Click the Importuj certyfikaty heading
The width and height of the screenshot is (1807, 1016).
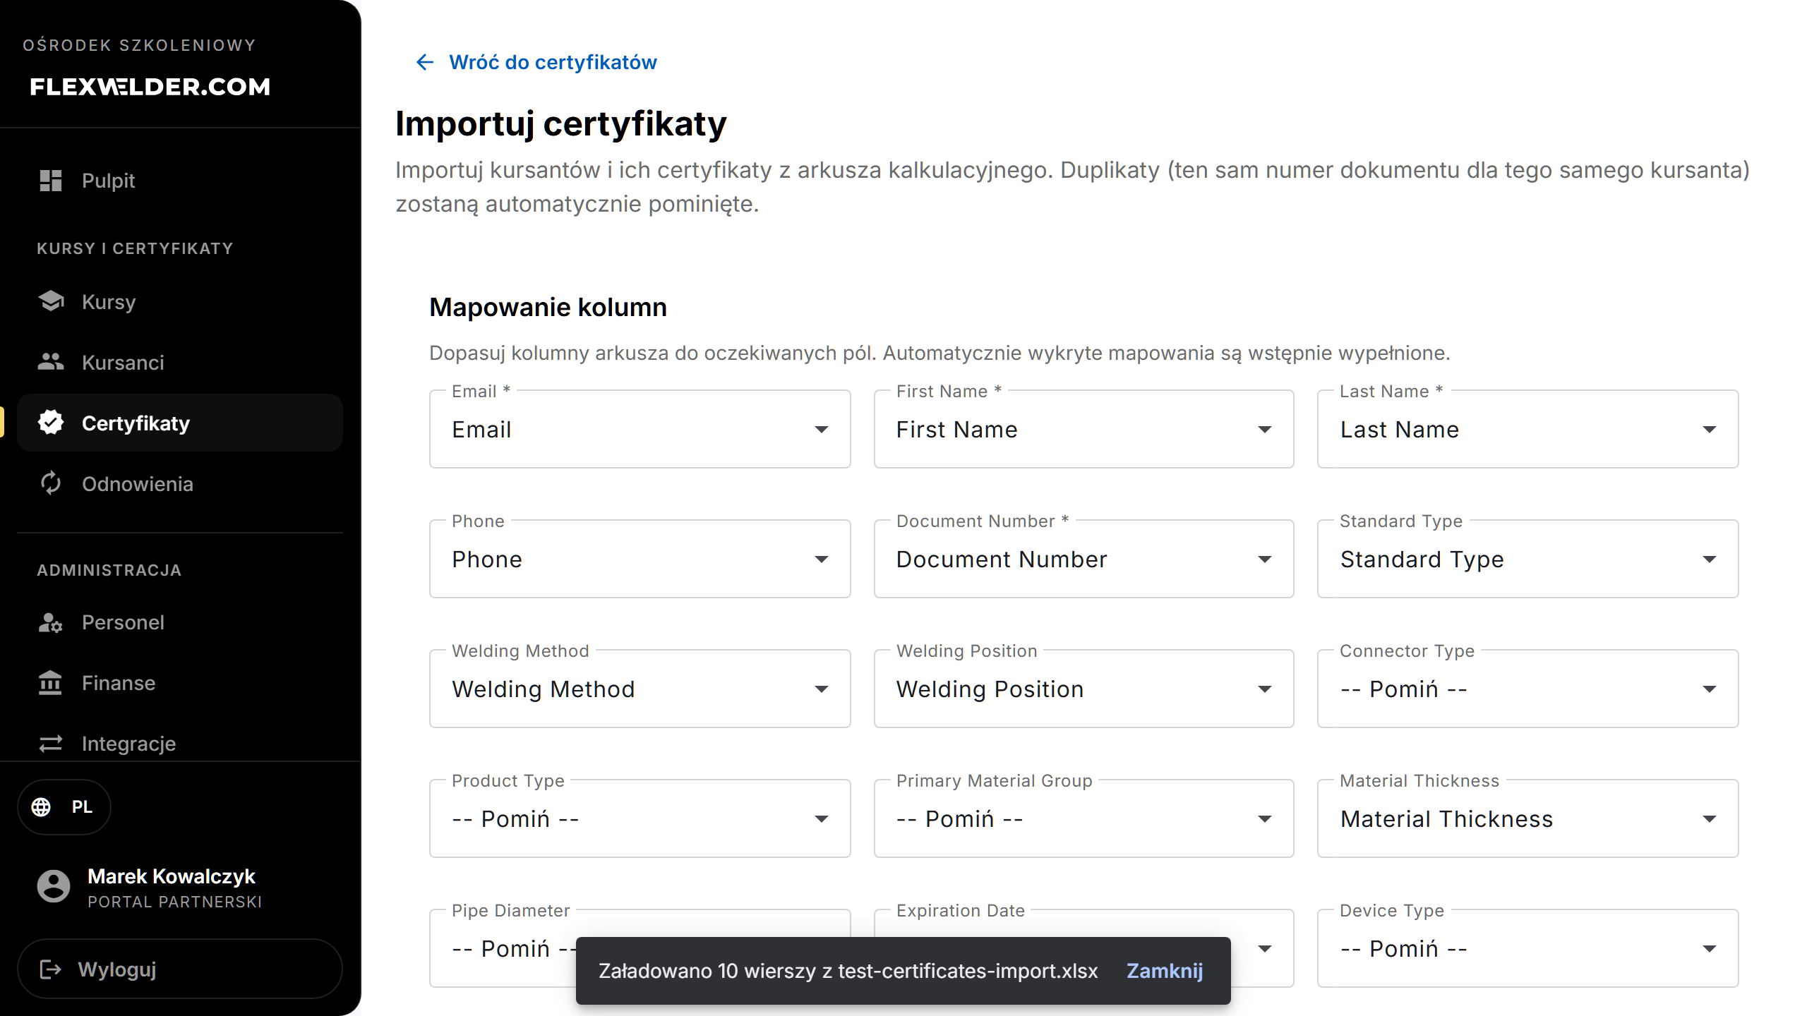point(561,123)
